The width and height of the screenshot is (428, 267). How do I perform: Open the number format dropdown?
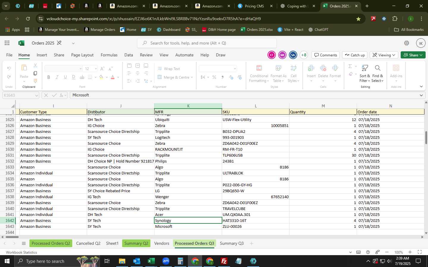235,69
